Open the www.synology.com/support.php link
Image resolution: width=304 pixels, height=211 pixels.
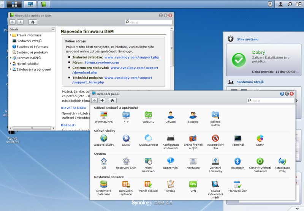click(x=131, y=57)
